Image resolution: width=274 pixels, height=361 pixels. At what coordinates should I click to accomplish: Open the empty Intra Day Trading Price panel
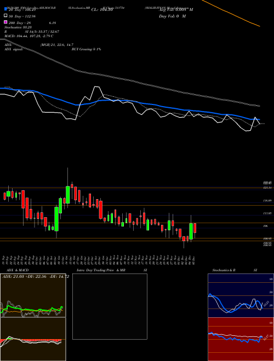pos(110,306)
